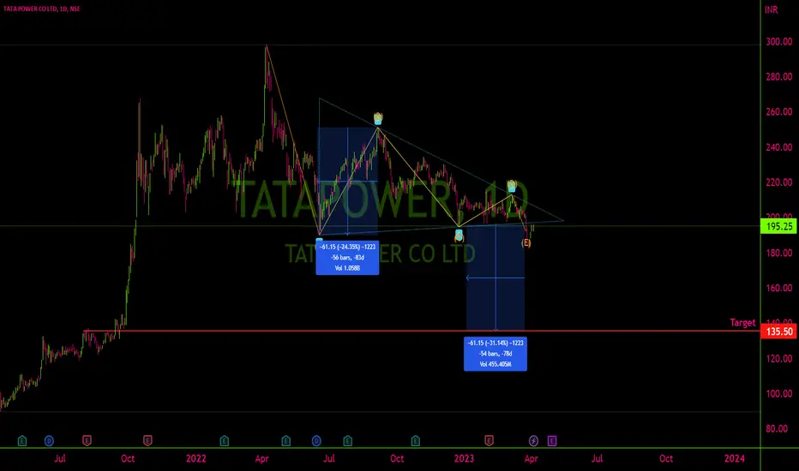This screenshot has width=799, height=471.
Task: Click the blue dividend icon before Jul 2021
Action: coord(49,440)
